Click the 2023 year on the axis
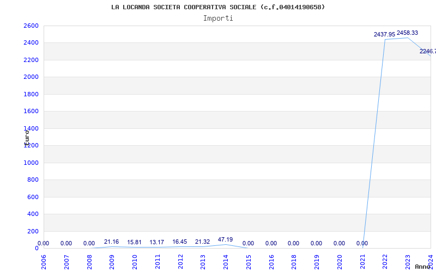 408,262
